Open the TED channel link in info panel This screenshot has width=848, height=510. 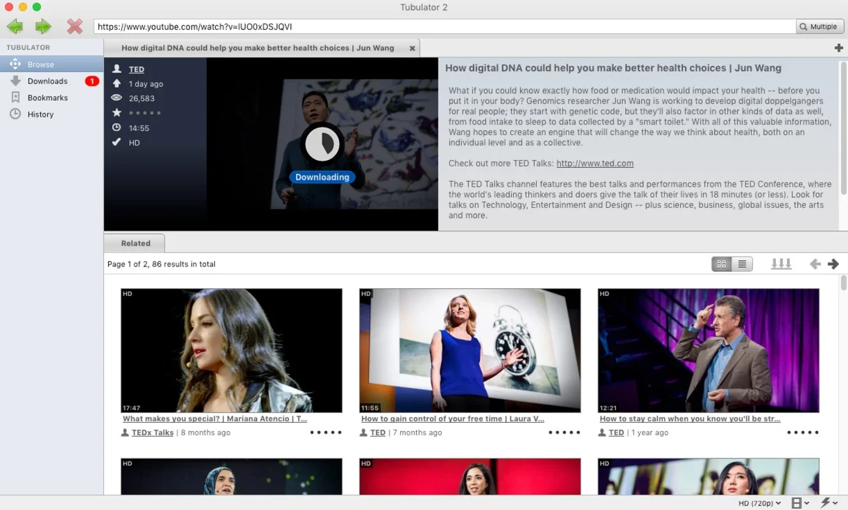pos(137,69)
